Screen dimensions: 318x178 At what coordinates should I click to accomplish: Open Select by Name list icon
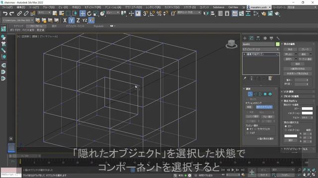(x=62, y=13)
